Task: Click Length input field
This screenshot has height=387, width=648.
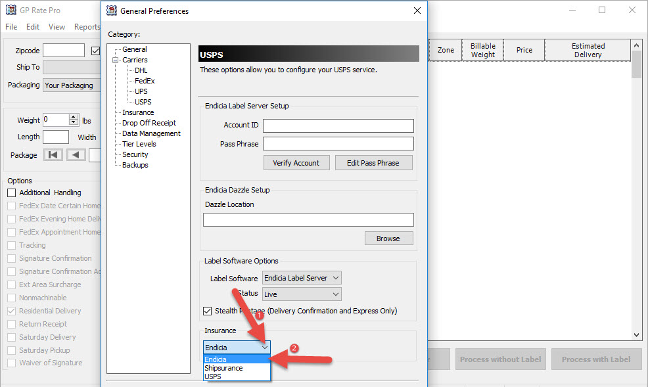Action: 56,137
